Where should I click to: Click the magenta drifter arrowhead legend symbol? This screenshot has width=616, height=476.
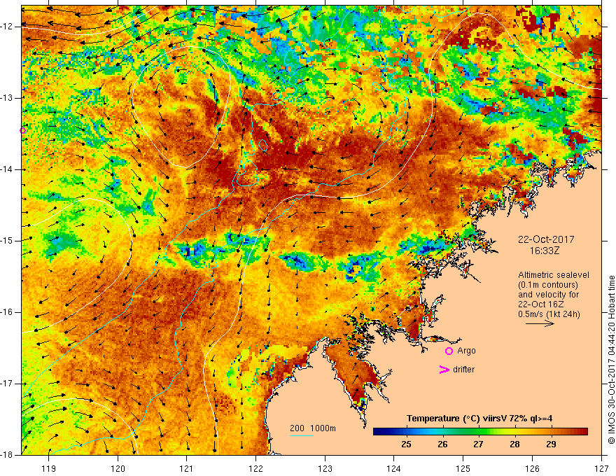click(x=444, y=370)
